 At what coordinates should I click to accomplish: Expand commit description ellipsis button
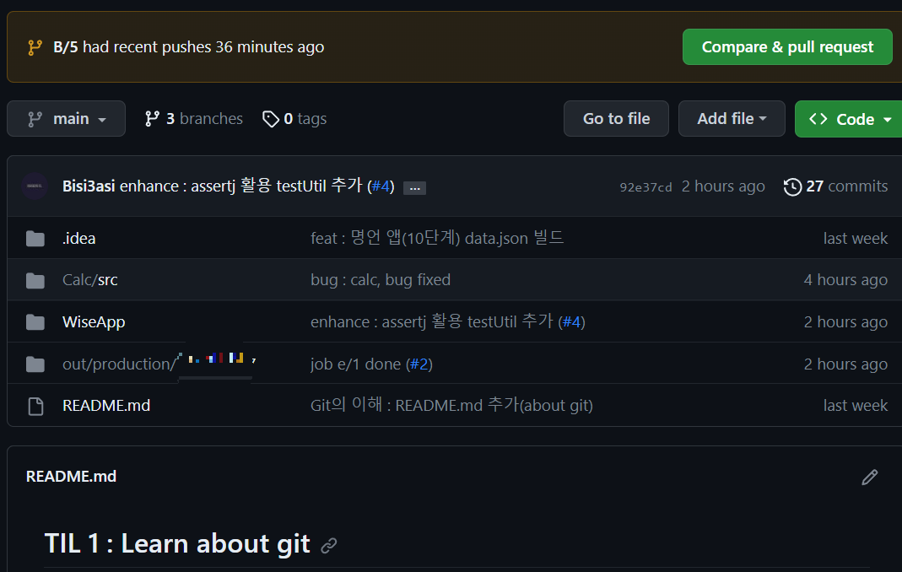point(414,187)
